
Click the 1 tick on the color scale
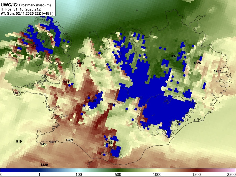coord(39,175)
